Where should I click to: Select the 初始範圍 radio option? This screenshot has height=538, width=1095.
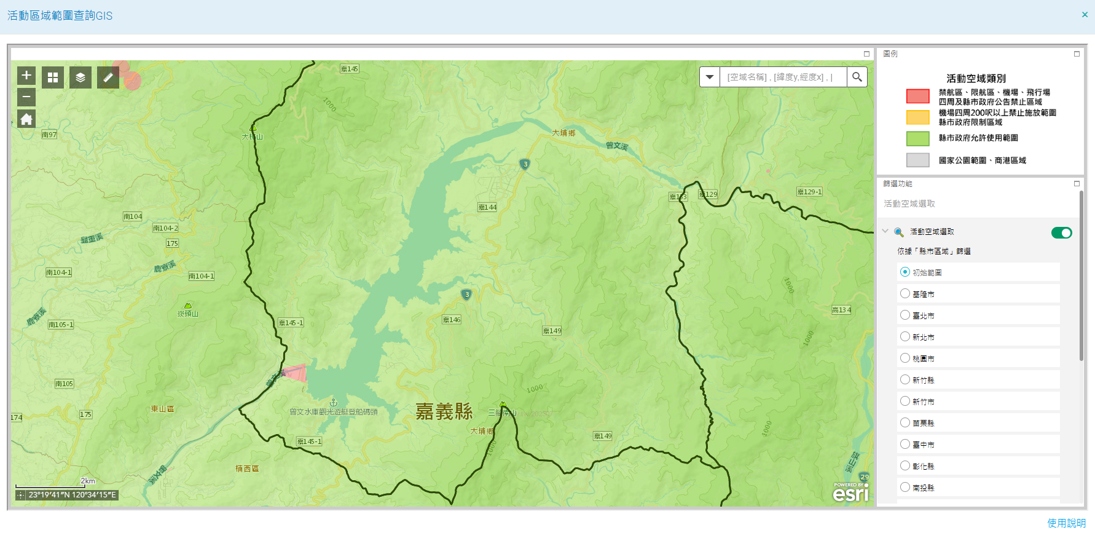coord(905,272)
